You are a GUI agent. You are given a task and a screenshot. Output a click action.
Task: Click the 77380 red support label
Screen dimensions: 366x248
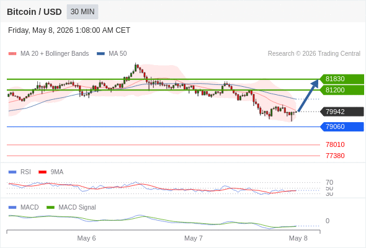pyautogui.click(x=335, y=156)
